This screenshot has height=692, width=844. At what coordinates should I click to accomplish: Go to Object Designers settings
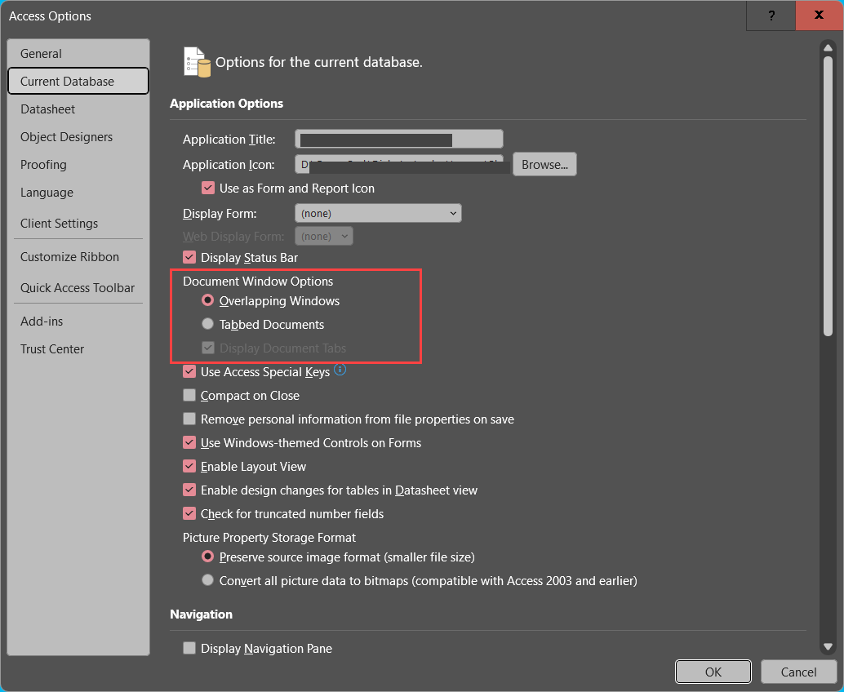[78, 136]
